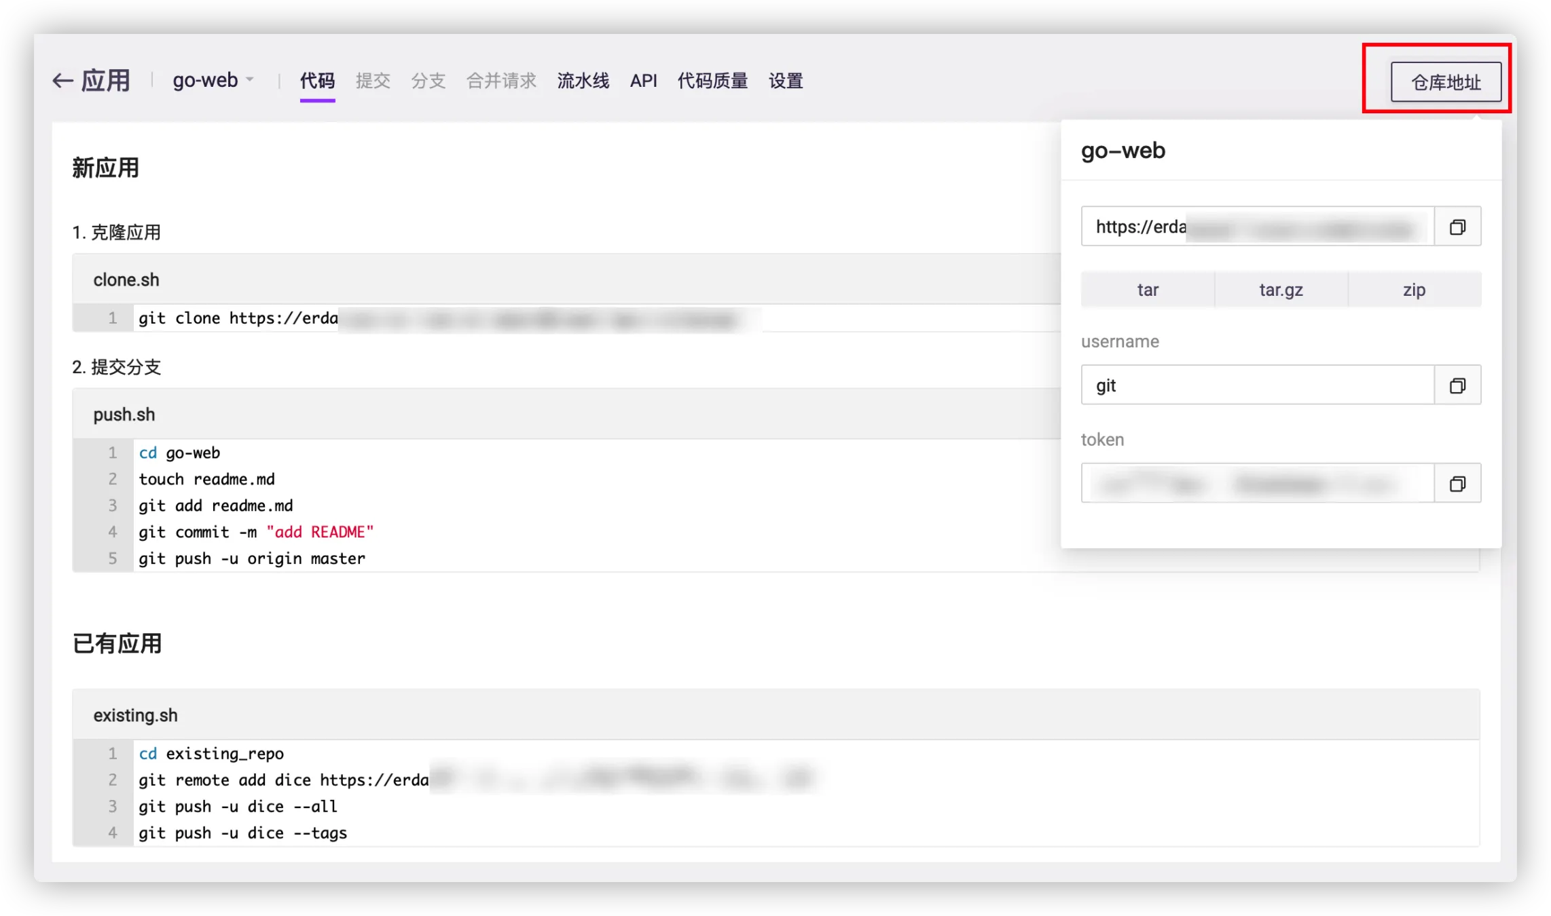Copy the repository URL via copy icon
Viewport: 1551px width, 916px height.
[x=1457, y=227]
